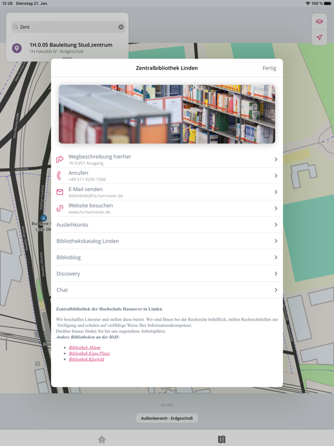The height and width of the screenshot is (446, 334).
Task: Select Ausleihkonto entry
Action: (167, 225)
